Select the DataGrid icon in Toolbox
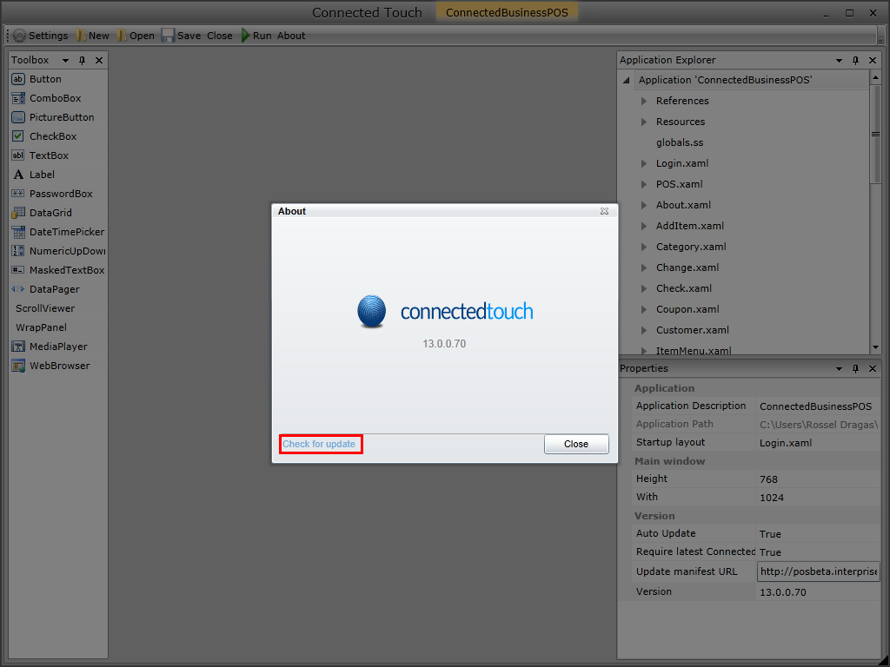The image size is (890, 667). [x=18, y=213]
